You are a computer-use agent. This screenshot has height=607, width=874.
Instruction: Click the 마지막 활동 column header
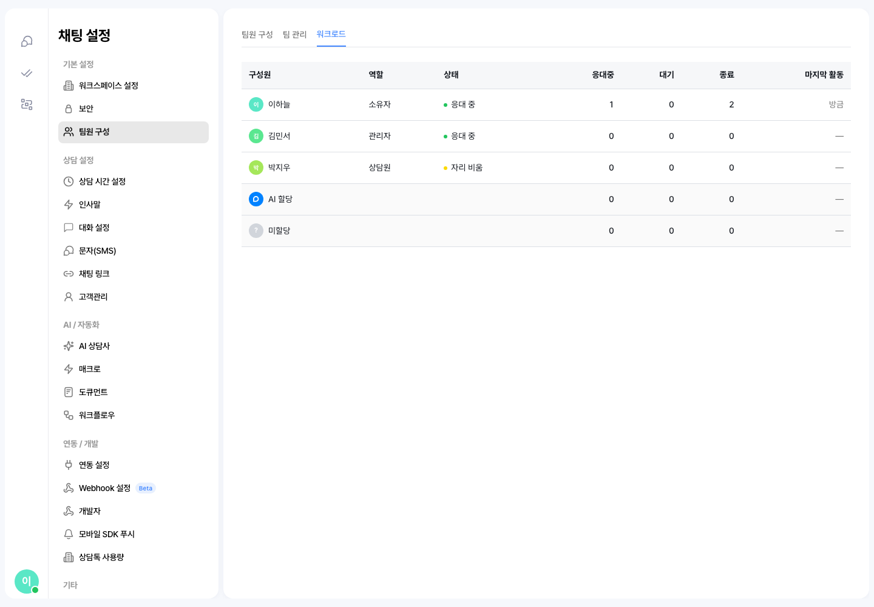pos(824,75)
